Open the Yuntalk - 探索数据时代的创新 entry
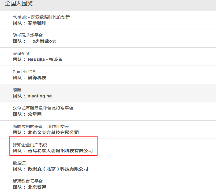This screenshot has height=193, width=216. point(41,17)
